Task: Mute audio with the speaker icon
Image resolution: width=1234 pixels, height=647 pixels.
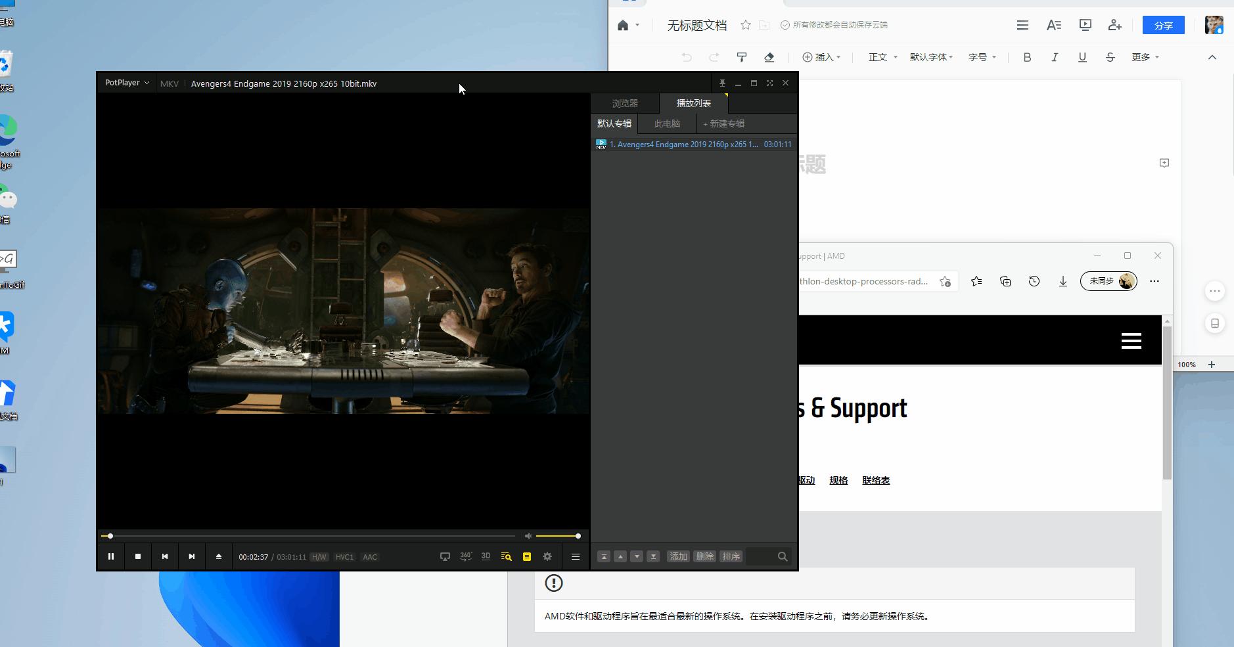Action: (x=528, y=536)
